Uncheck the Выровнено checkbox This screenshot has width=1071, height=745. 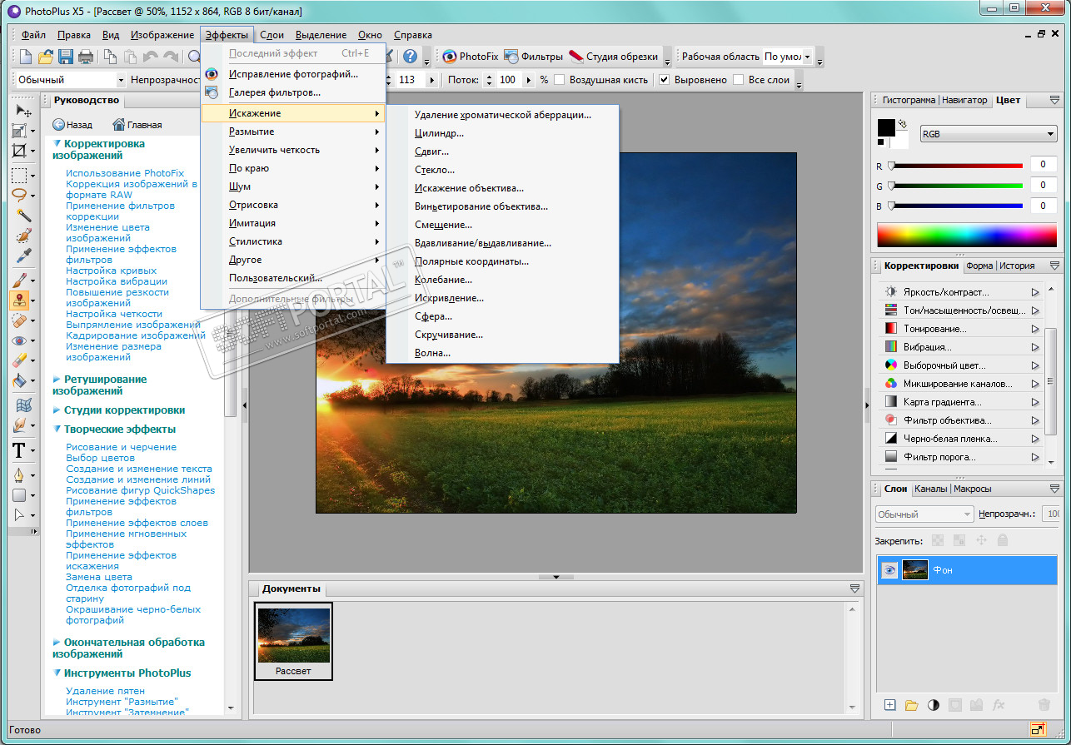[x=665, y=80]
